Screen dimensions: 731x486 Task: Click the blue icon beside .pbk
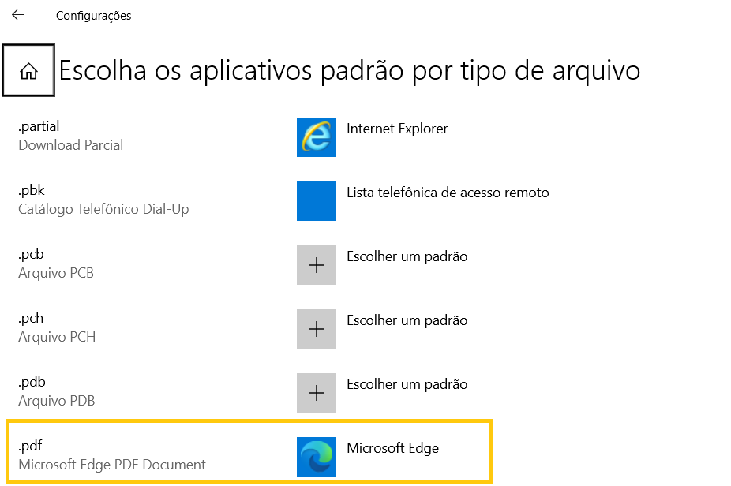(317, 201)
